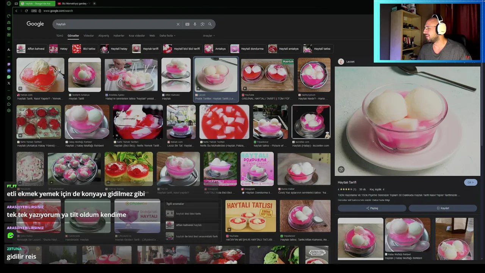The height and width of the screenshot is (273, 485).
Task: Submit search with magnifier icon
Action: click(x=210, y=24)
